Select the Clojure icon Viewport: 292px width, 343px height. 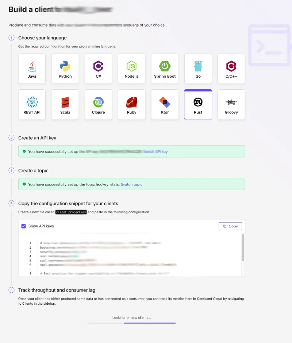pos(98,102)
